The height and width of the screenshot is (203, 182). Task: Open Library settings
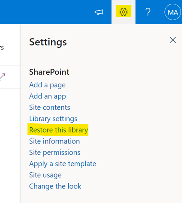point(53,119)
